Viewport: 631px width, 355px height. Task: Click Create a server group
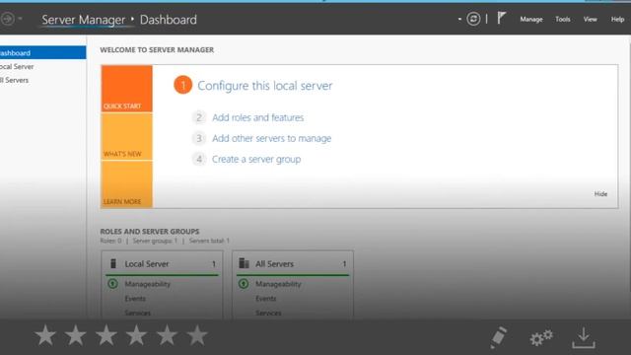(x=256, y=160)
